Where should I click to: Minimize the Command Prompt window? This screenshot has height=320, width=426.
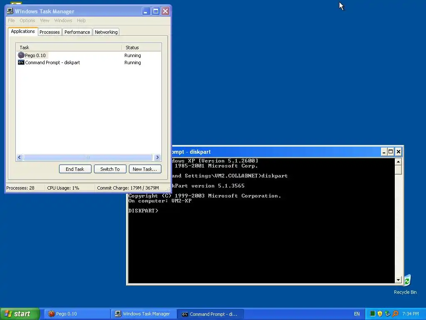coord(384,152)
